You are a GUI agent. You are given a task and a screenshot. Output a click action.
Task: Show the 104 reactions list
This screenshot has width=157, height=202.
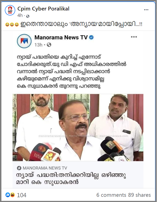[22, 195]
